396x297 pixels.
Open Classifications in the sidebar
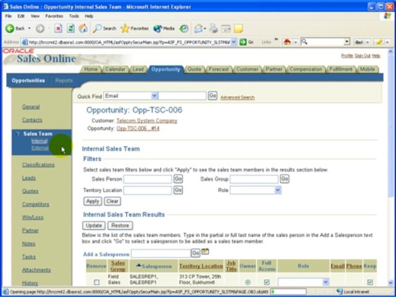click(x=38, y=165)
